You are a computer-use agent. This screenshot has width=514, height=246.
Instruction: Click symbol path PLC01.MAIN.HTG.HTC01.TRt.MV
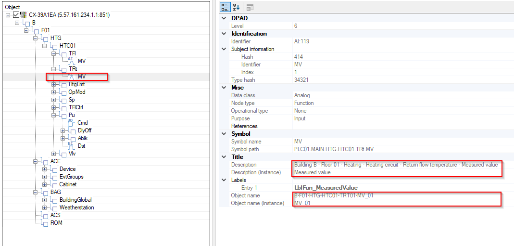tap(334, 149)
